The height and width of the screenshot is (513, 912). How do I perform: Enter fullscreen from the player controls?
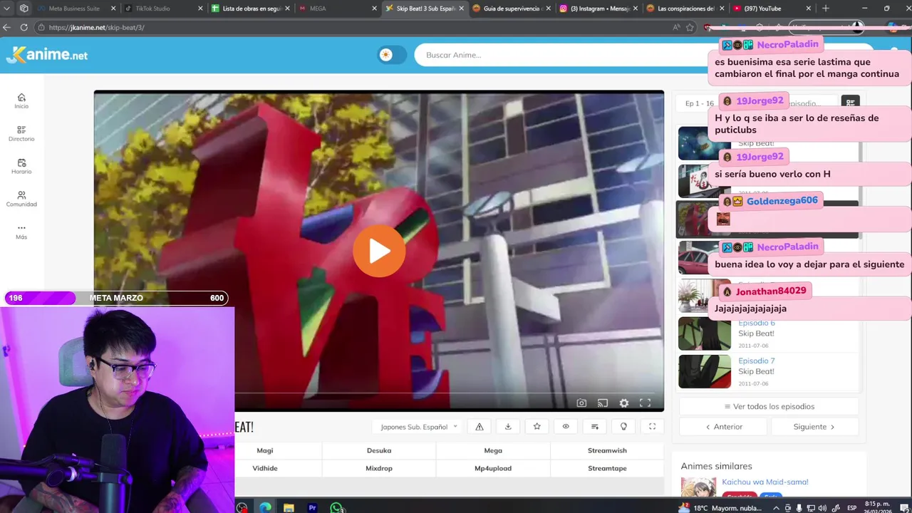[645, 403]
